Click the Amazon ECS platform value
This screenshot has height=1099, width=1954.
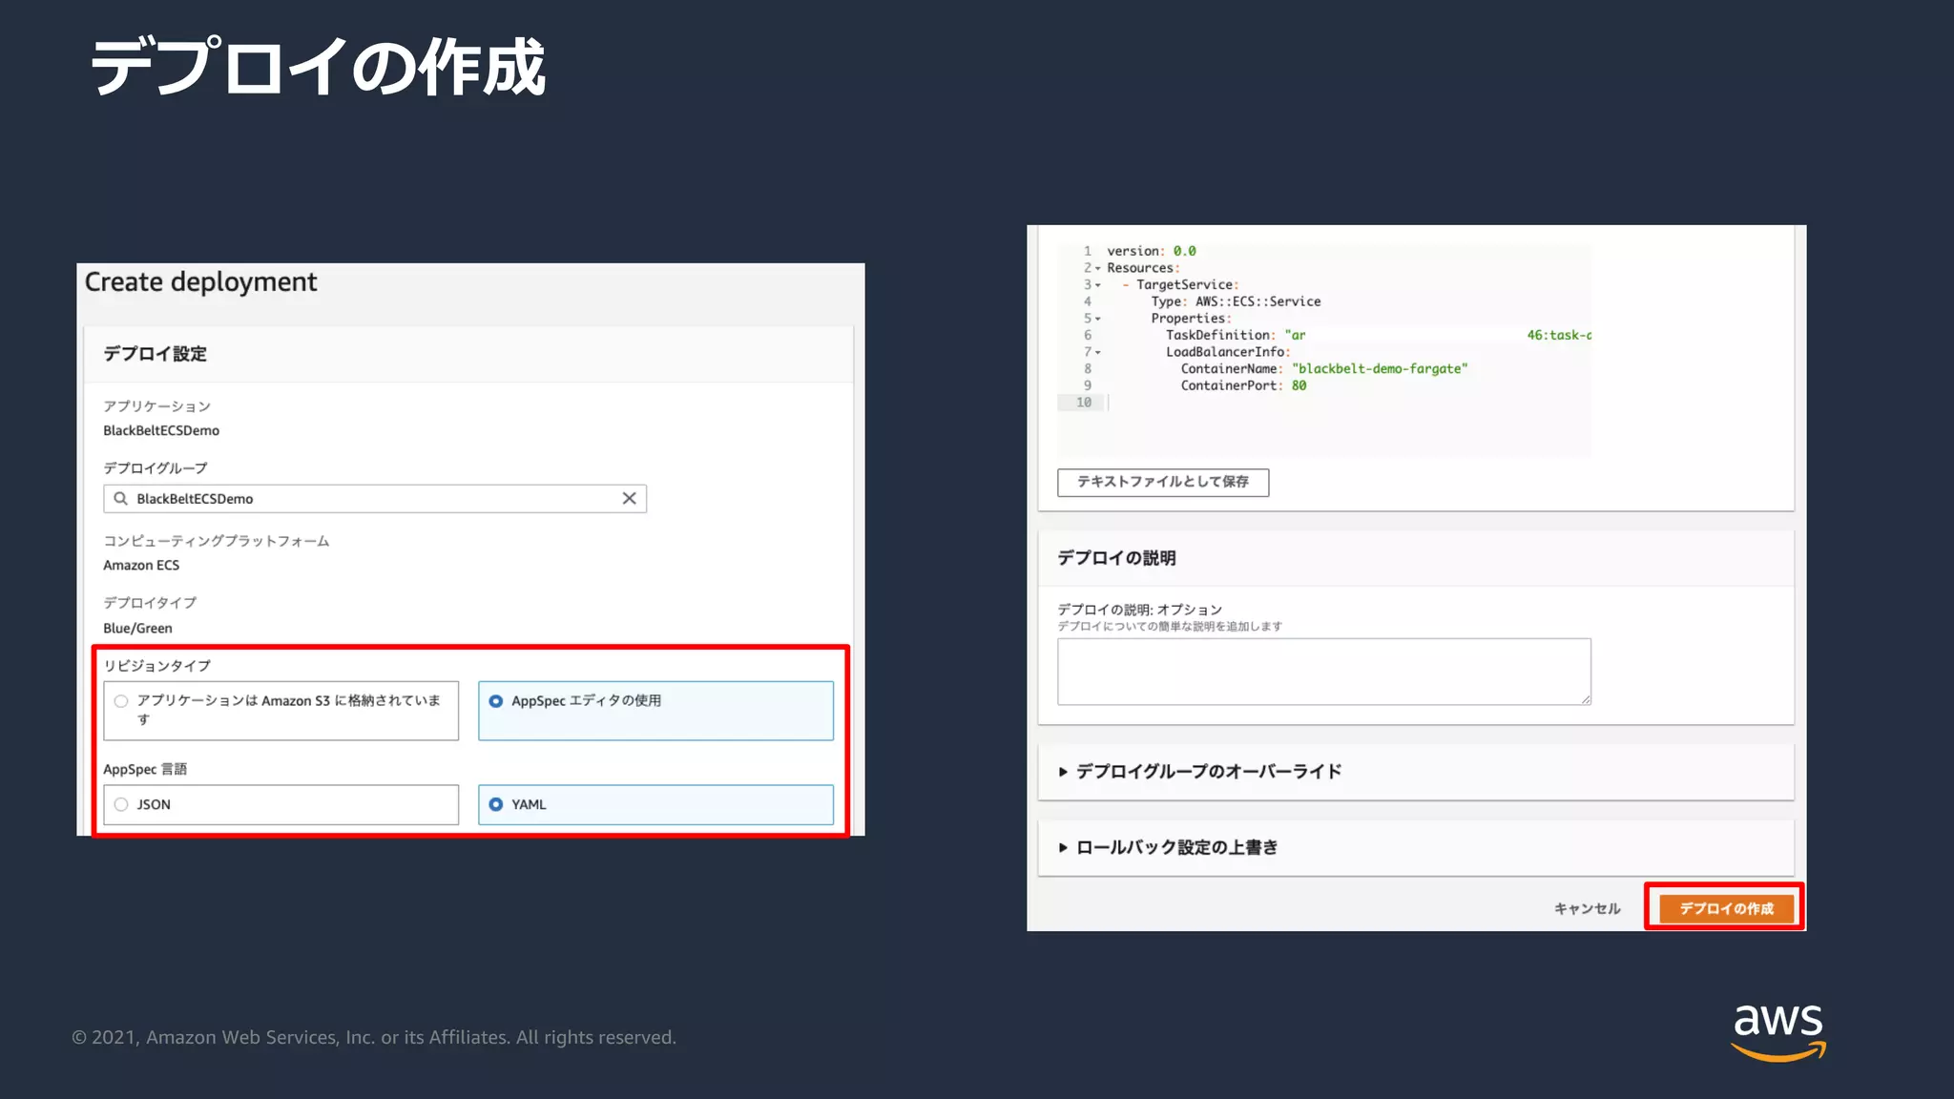coord(141,565)
